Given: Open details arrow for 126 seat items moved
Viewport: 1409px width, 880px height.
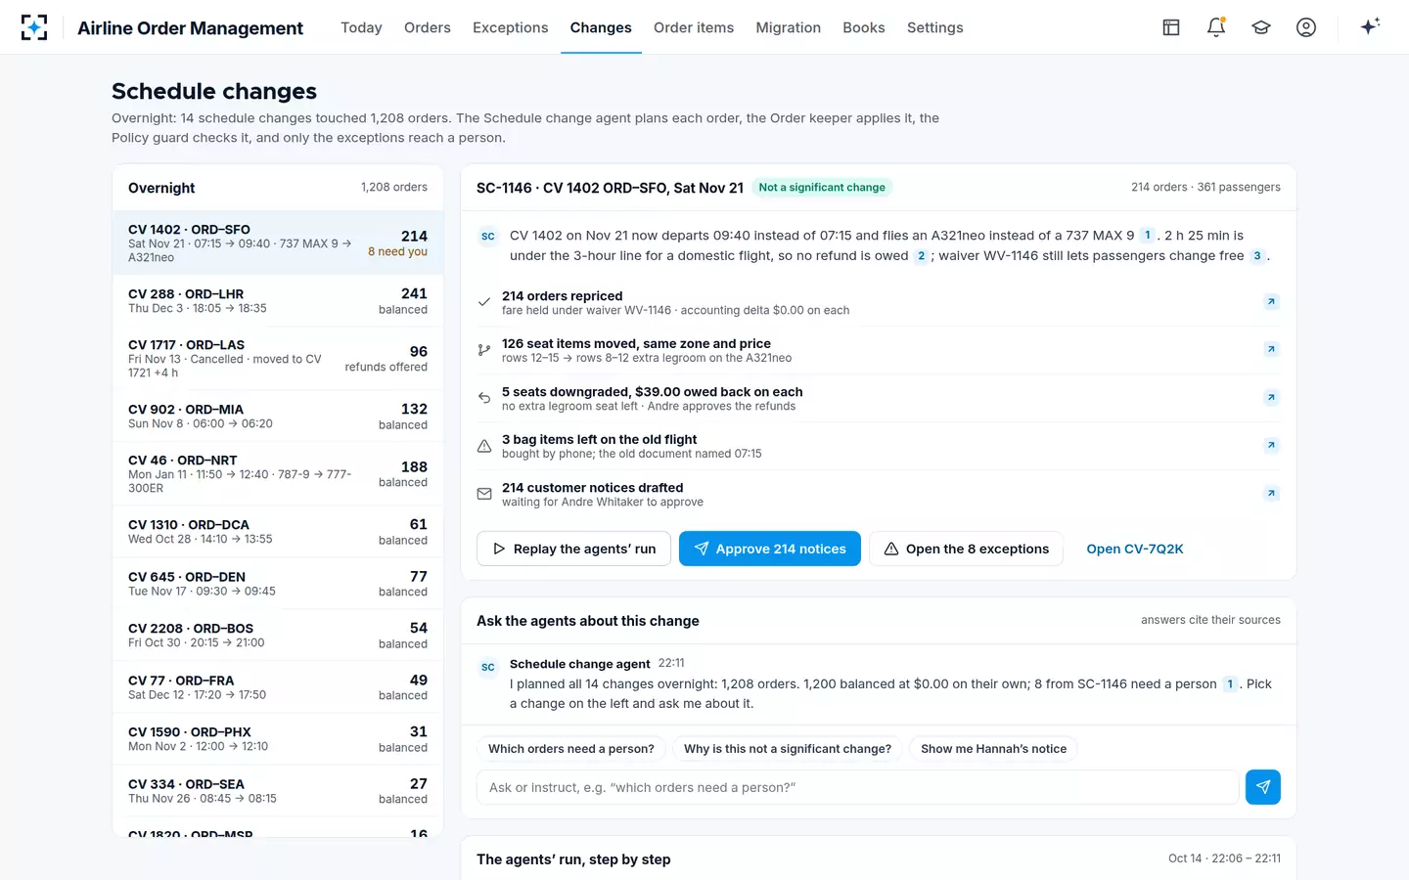Looking at the screenshot, I should pyautogui.click(x=1271, y=350).
